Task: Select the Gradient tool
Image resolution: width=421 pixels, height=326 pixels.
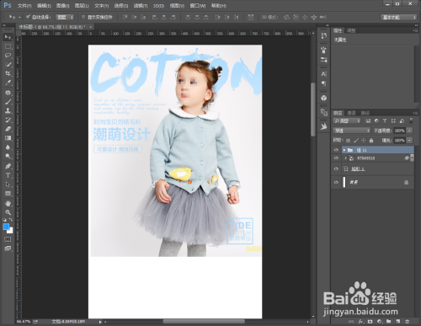Action: coord(8,138)
